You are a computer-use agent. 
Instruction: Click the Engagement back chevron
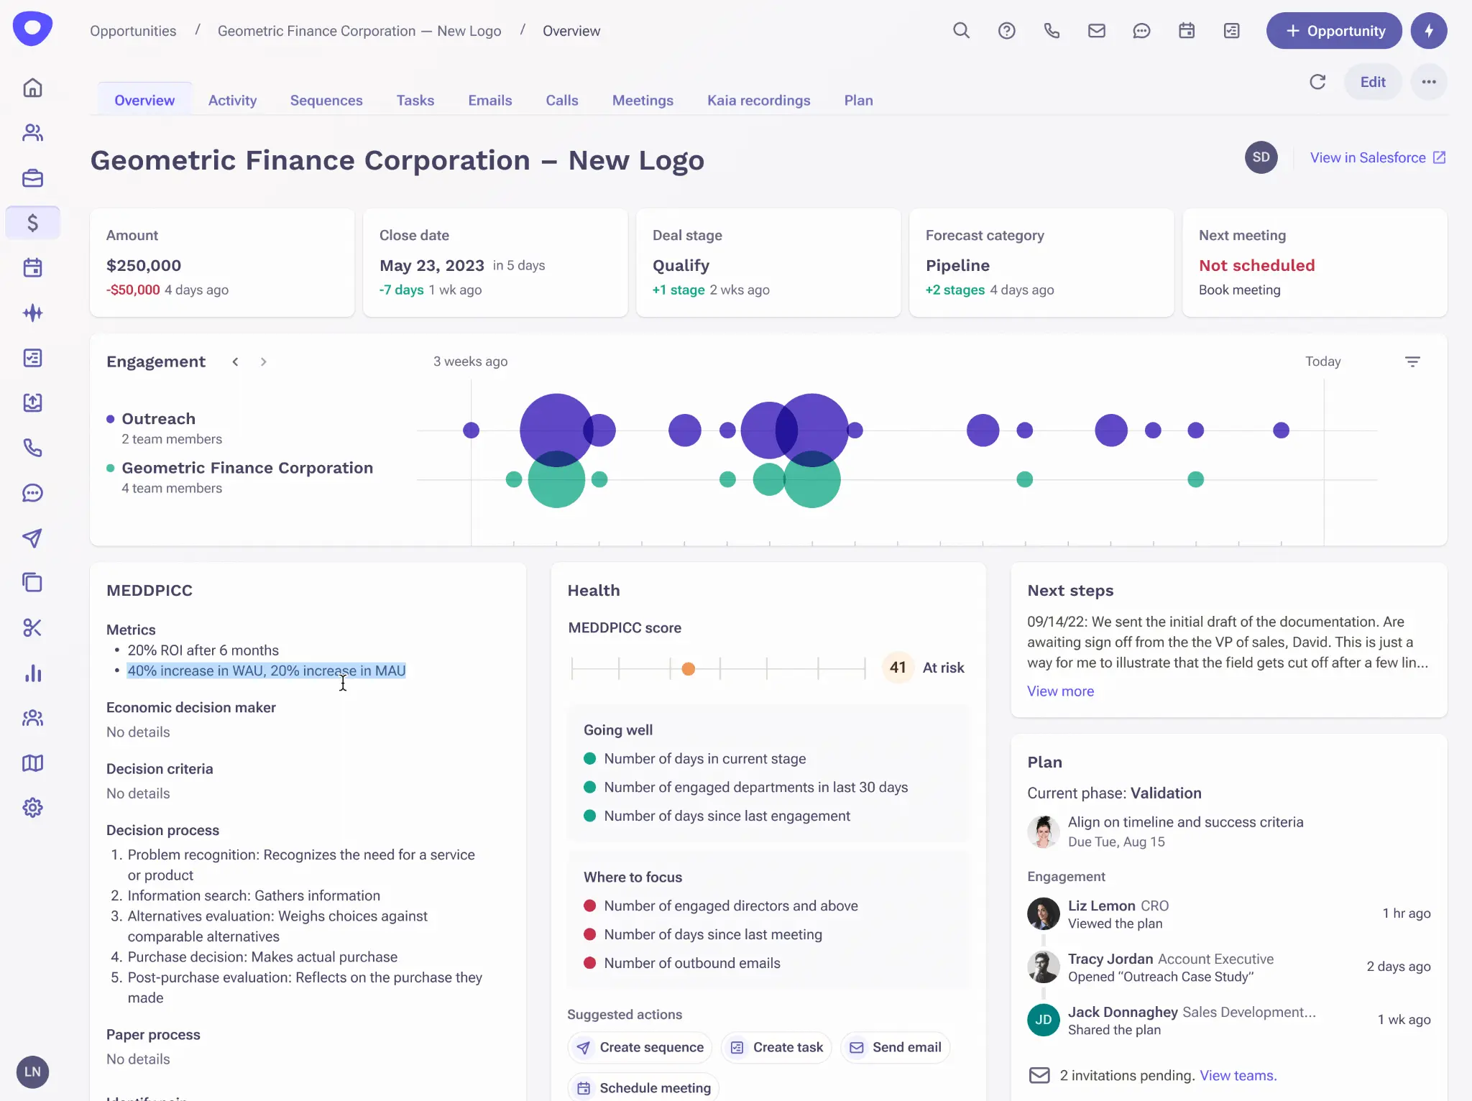coord(234,361)
